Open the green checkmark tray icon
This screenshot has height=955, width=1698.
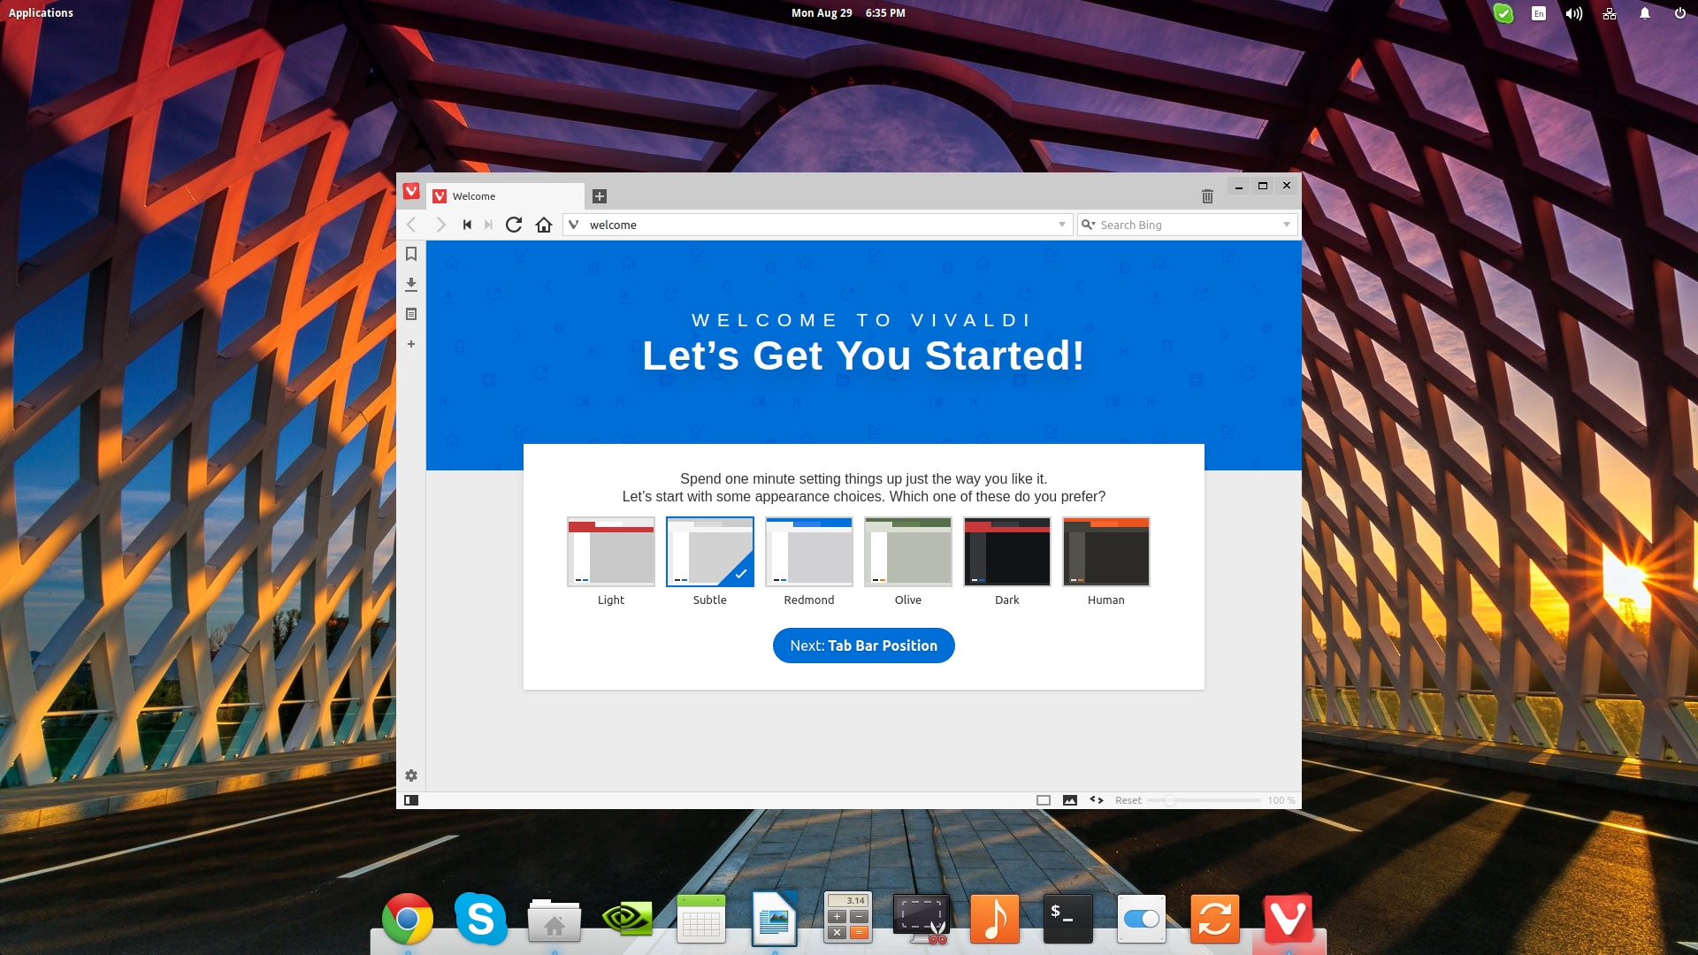tap(1503, 13)
